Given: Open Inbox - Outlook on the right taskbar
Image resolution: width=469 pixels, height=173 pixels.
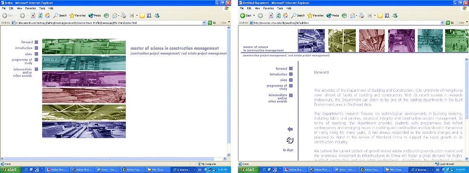Looking at the screenshot, I should pos(346,170).
